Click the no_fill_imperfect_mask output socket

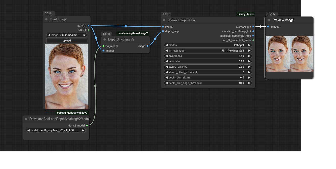[x=253, y=40]
